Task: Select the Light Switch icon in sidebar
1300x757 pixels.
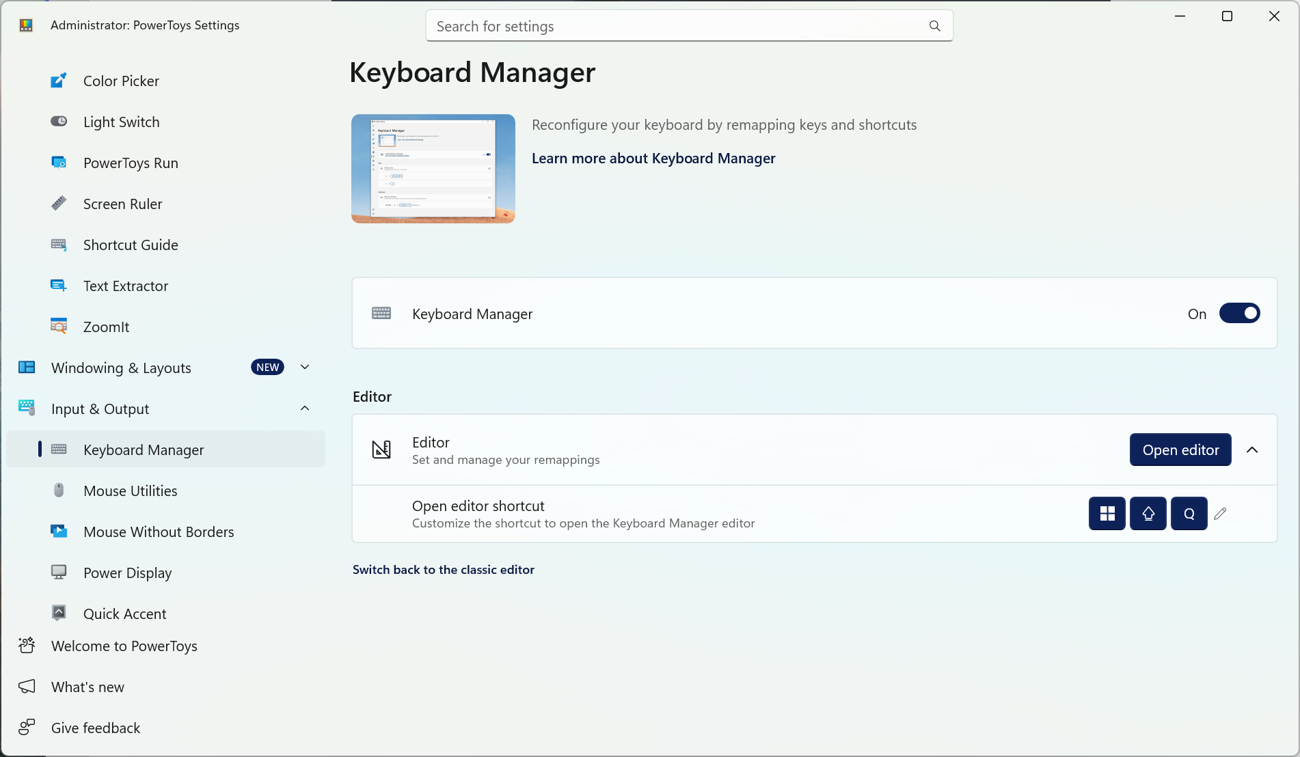Action: click(x=59, y=122)
